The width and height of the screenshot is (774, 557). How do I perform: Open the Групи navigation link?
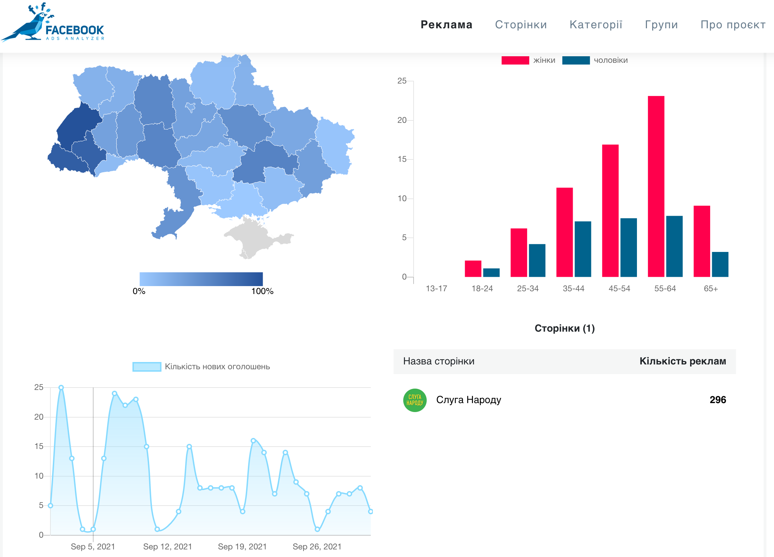[x=661, y=25]
